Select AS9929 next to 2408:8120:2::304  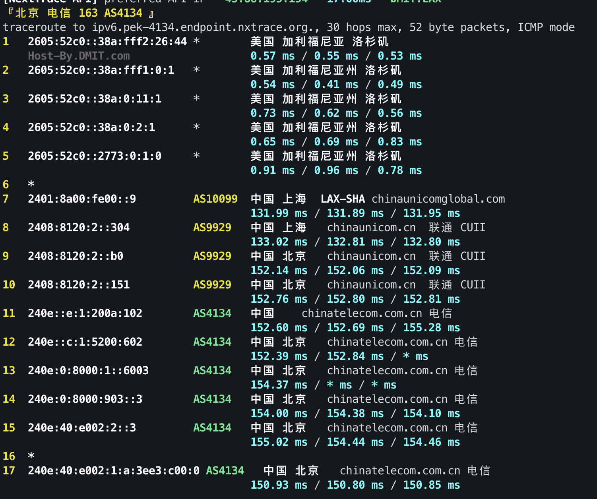212,227
